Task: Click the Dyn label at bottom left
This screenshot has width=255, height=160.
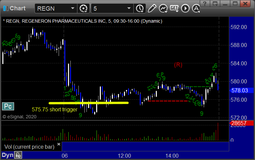Action: click(x=7, y=155)
